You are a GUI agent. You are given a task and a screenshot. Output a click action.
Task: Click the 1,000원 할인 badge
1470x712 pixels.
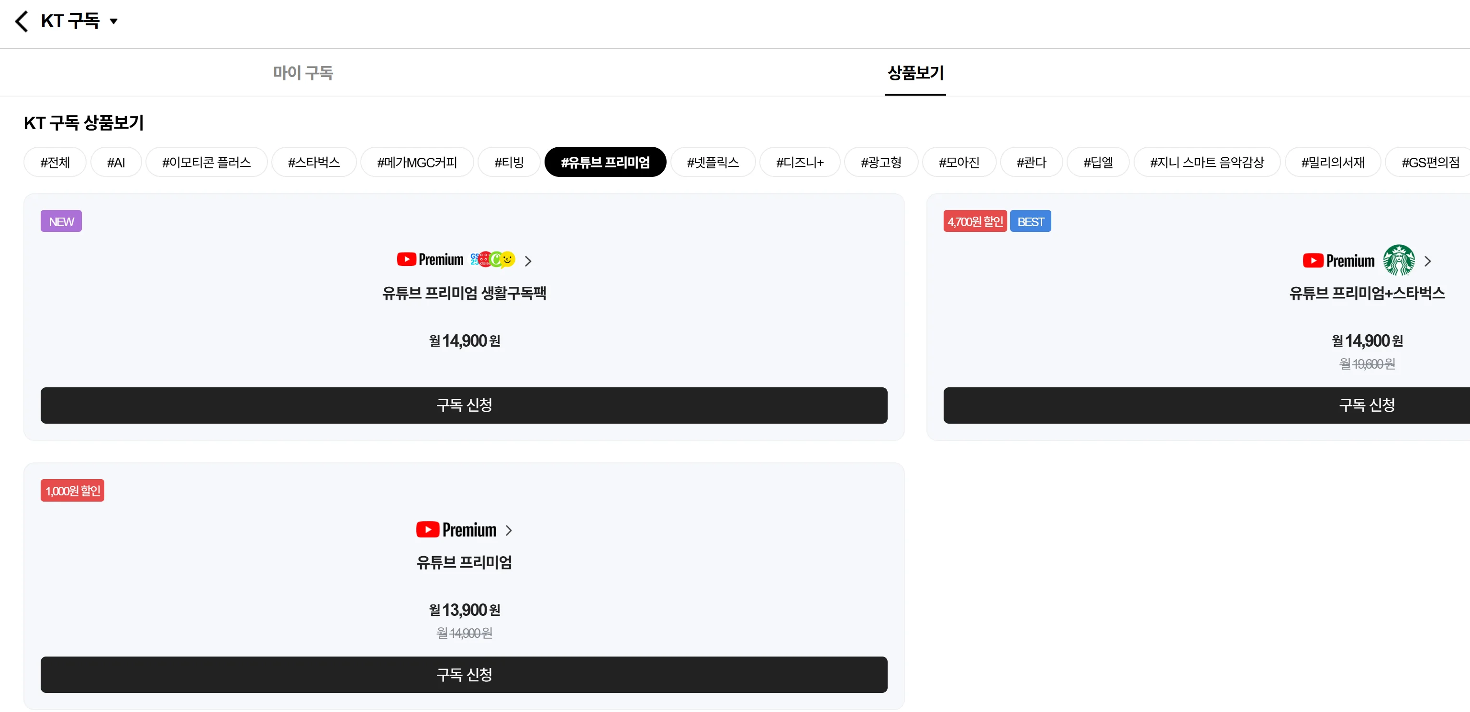pyautogui.click(x=72, y=490)
